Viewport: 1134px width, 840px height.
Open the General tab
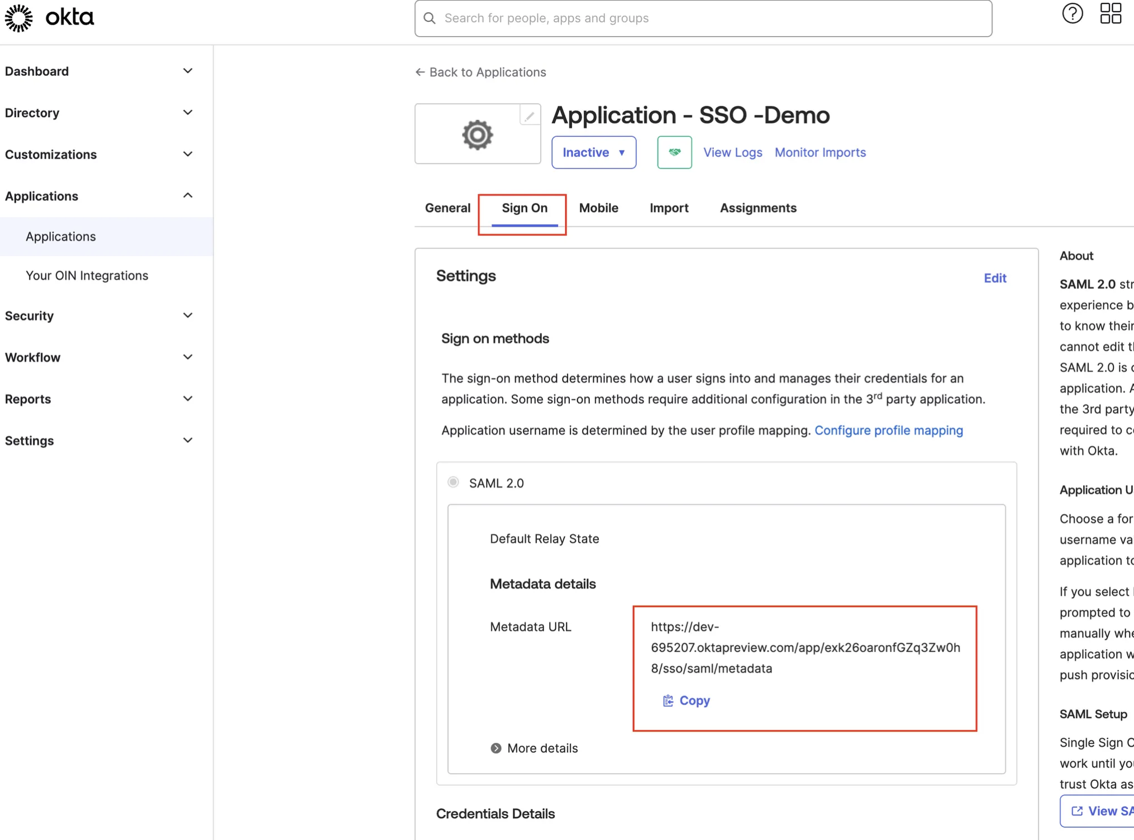tap(447, 208)
